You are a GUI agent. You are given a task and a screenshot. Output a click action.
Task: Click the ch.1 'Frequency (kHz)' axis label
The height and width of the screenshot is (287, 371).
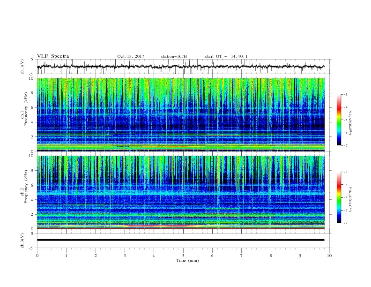[26, 109]
